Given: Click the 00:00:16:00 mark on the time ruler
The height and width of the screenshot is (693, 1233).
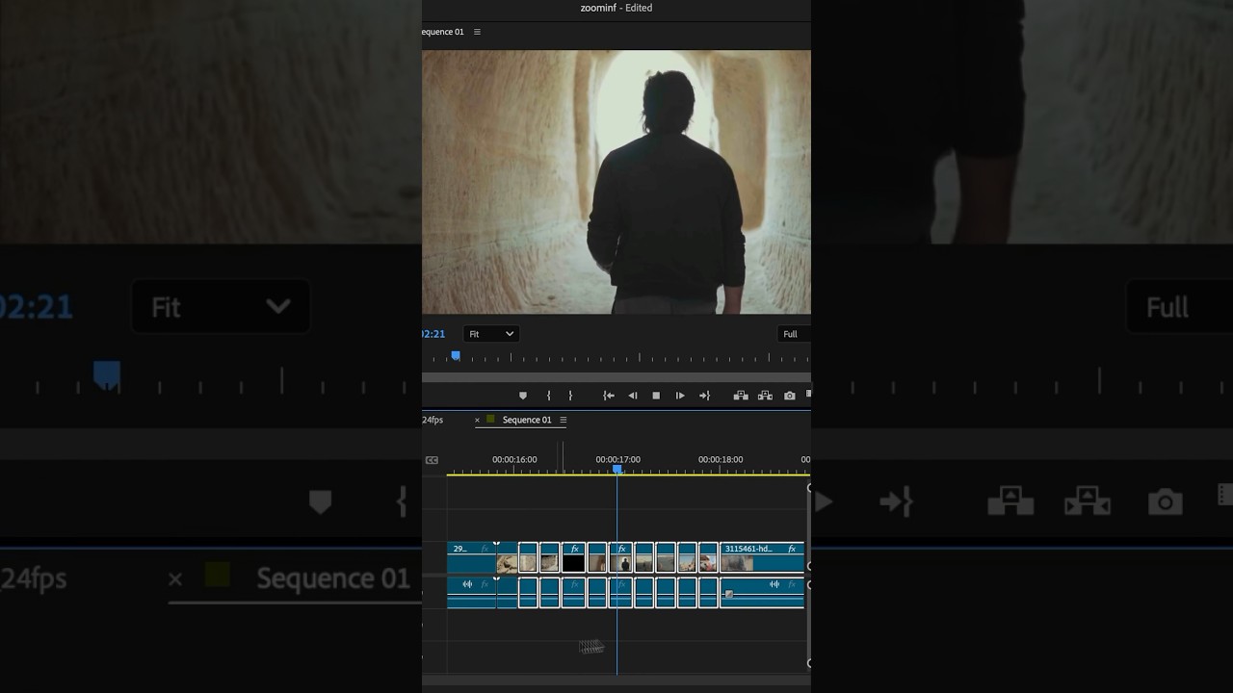Looking at the screenshot, I should pyautogui.click(x=514, y=459).
